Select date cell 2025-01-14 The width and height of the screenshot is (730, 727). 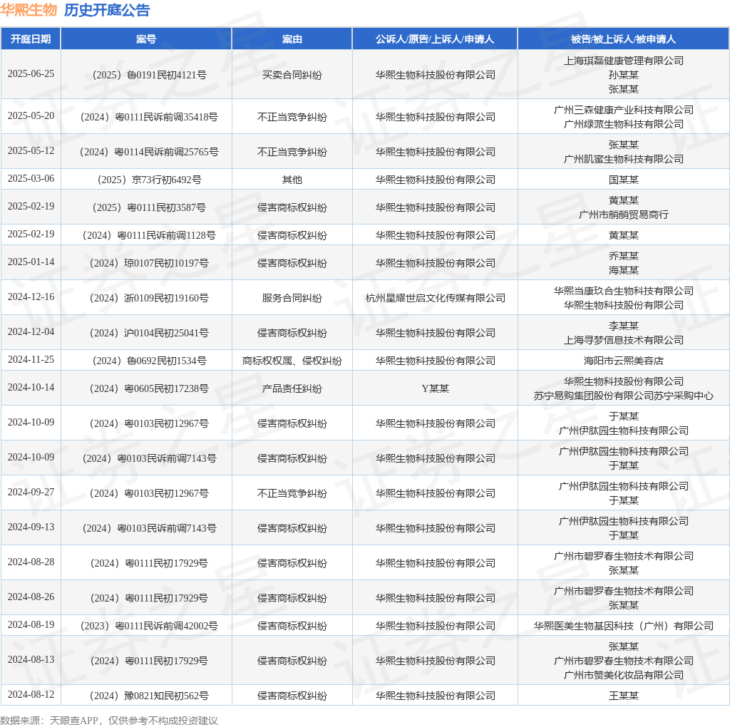[x=31, y=262]
